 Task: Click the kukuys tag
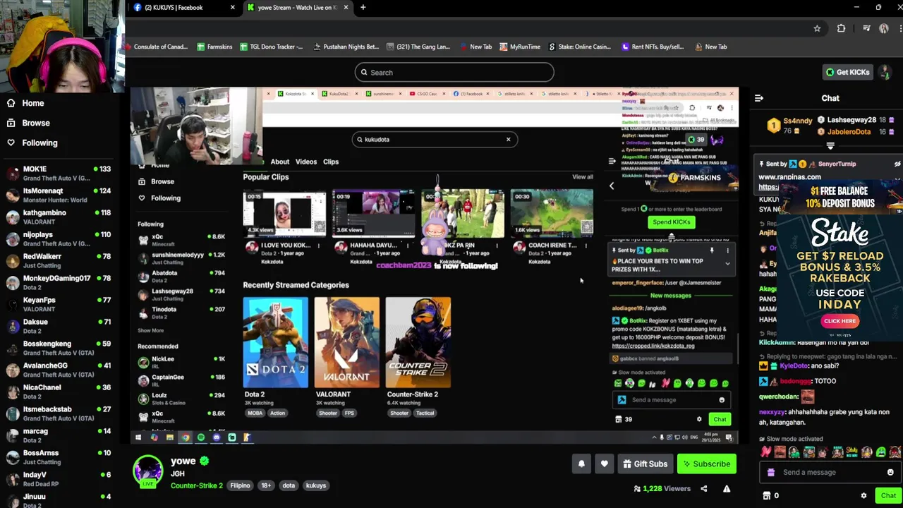(316, 485)
